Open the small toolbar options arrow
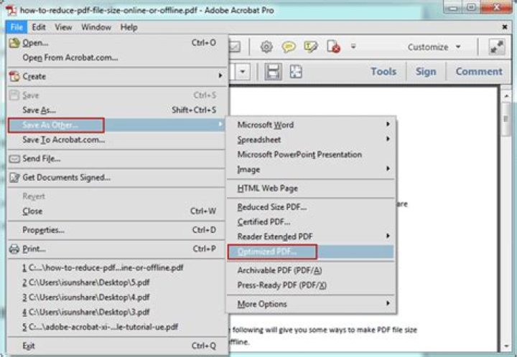 click(x=353, y=47)
